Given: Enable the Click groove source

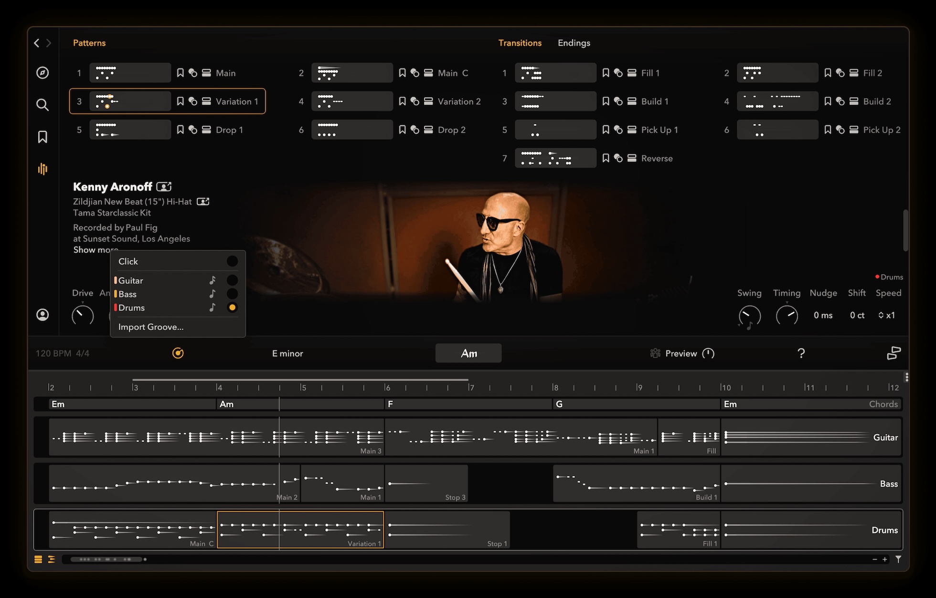Looking at the screenshot, I should 232,261.
